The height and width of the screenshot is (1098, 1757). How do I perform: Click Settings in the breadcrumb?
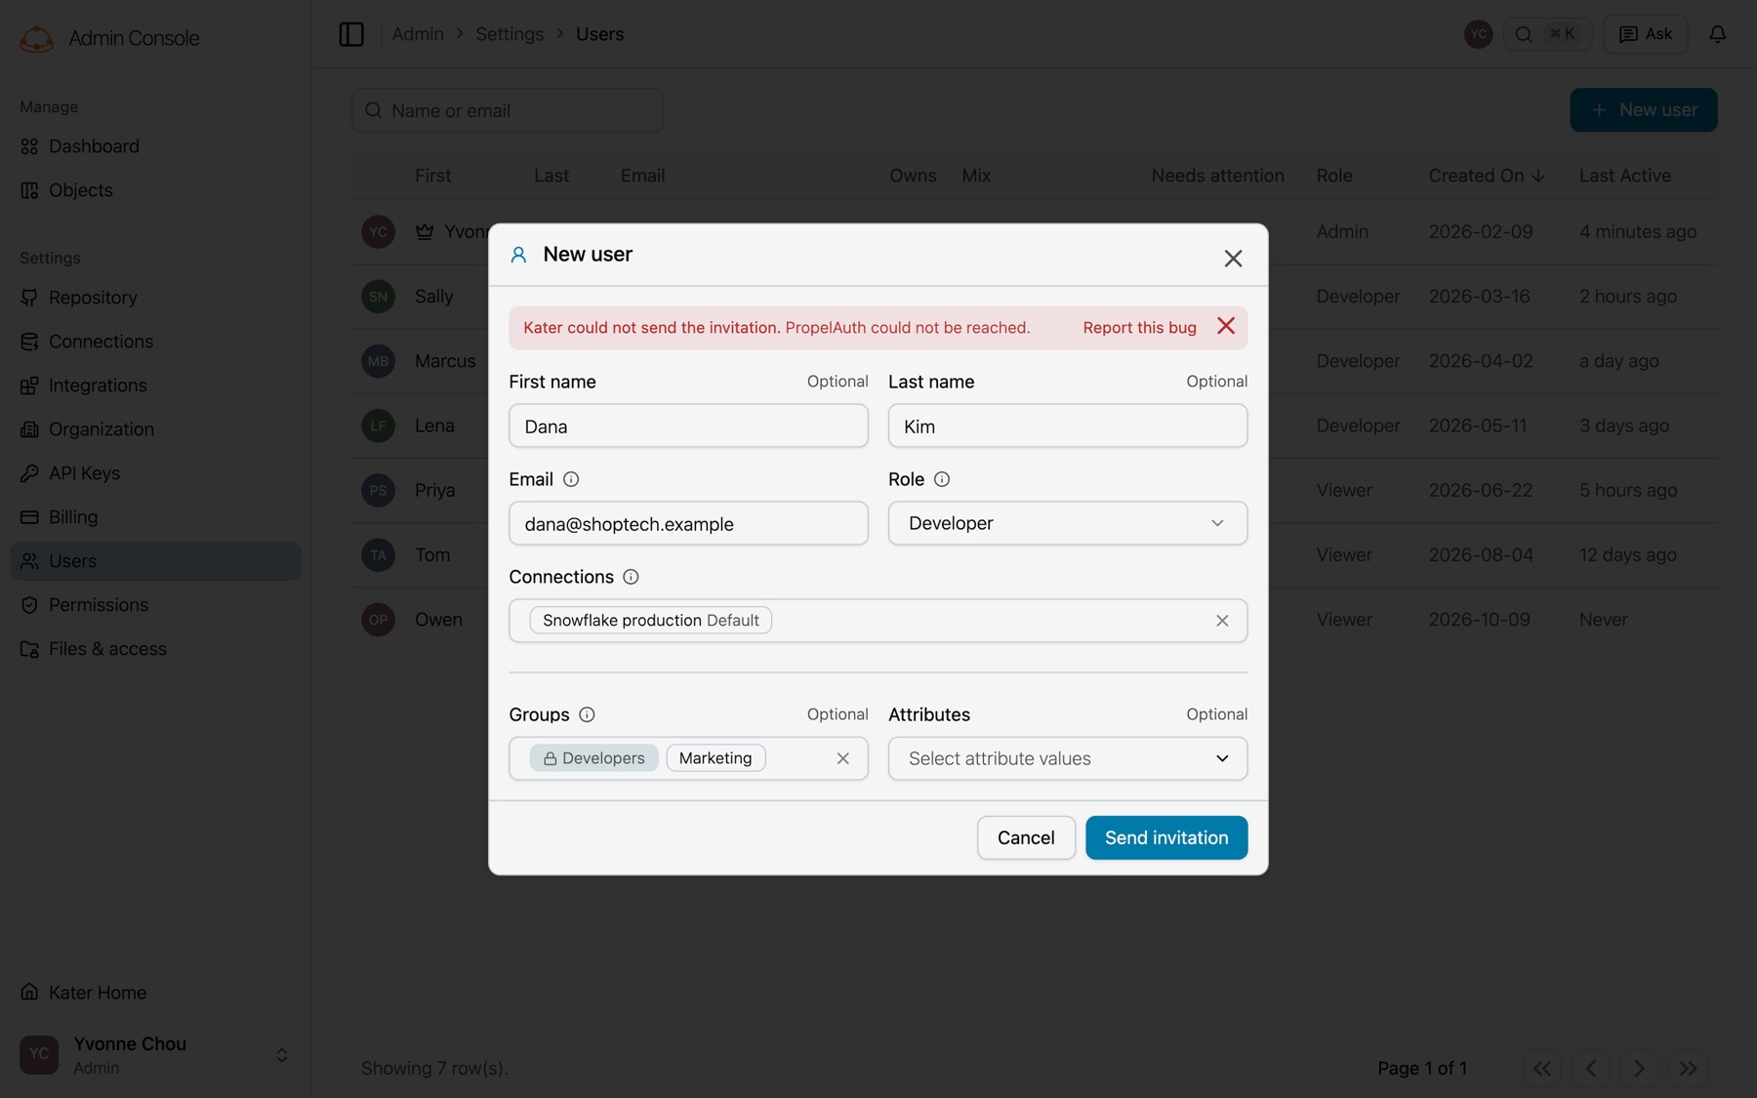point(510,34)
